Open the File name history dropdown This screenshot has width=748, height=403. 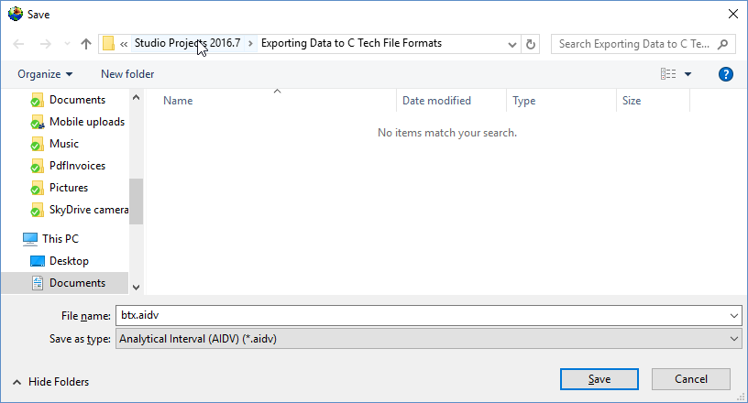tap(732, 316)
